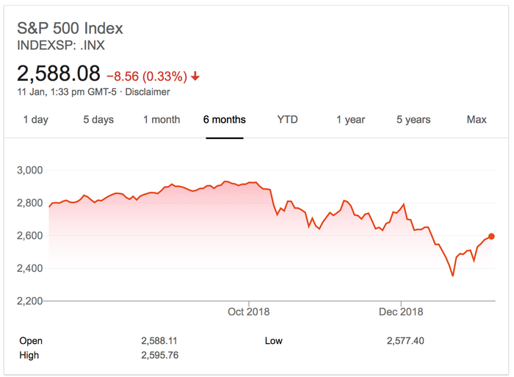Select the 6 months tab
514x377 pixels.
(225, 120)
